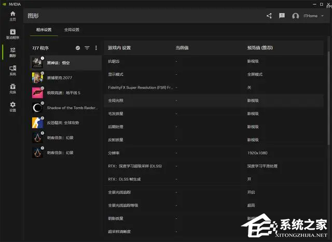Select the 阴影质量 setting row
Screen dimensions: 332x242
[x=214, y=219]
